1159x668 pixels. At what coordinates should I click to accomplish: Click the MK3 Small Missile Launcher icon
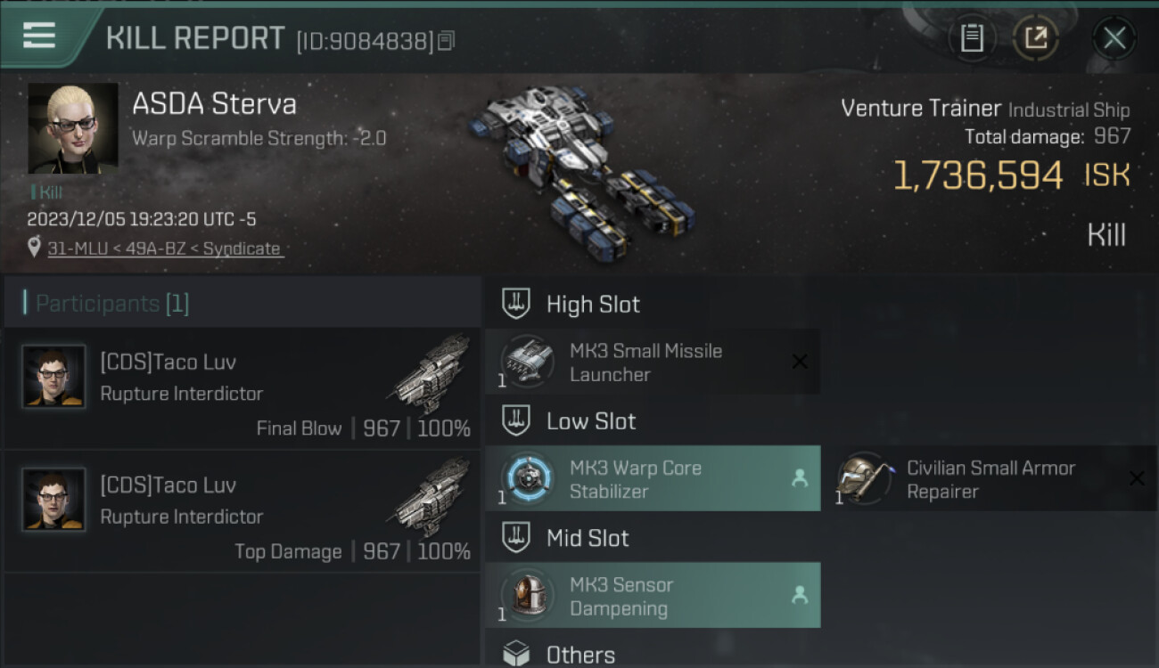526,362
